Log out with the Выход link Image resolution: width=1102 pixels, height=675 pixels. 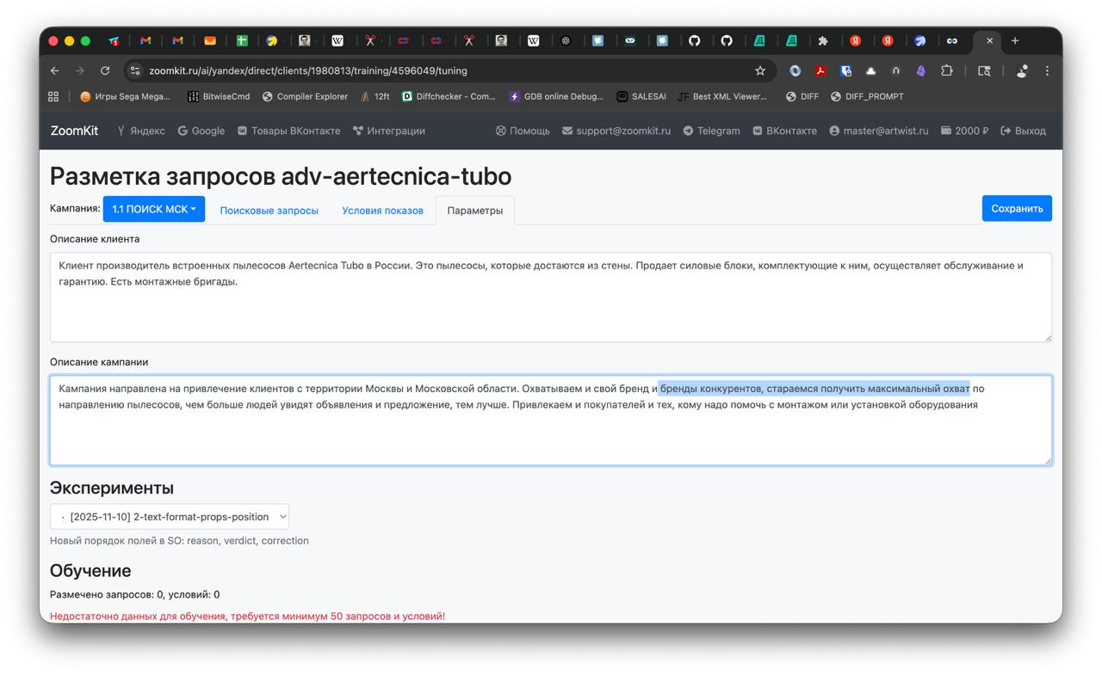coord(1024,131)
